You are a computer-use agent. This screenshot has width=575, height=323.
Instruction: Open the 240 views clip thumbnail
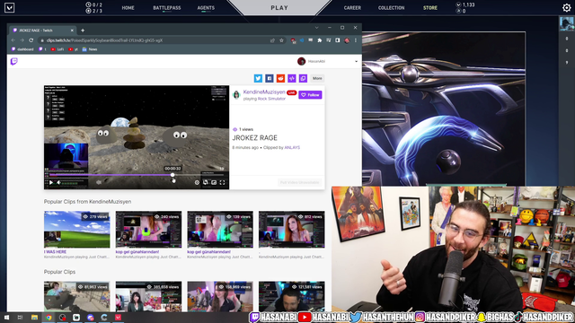point(148,230)
